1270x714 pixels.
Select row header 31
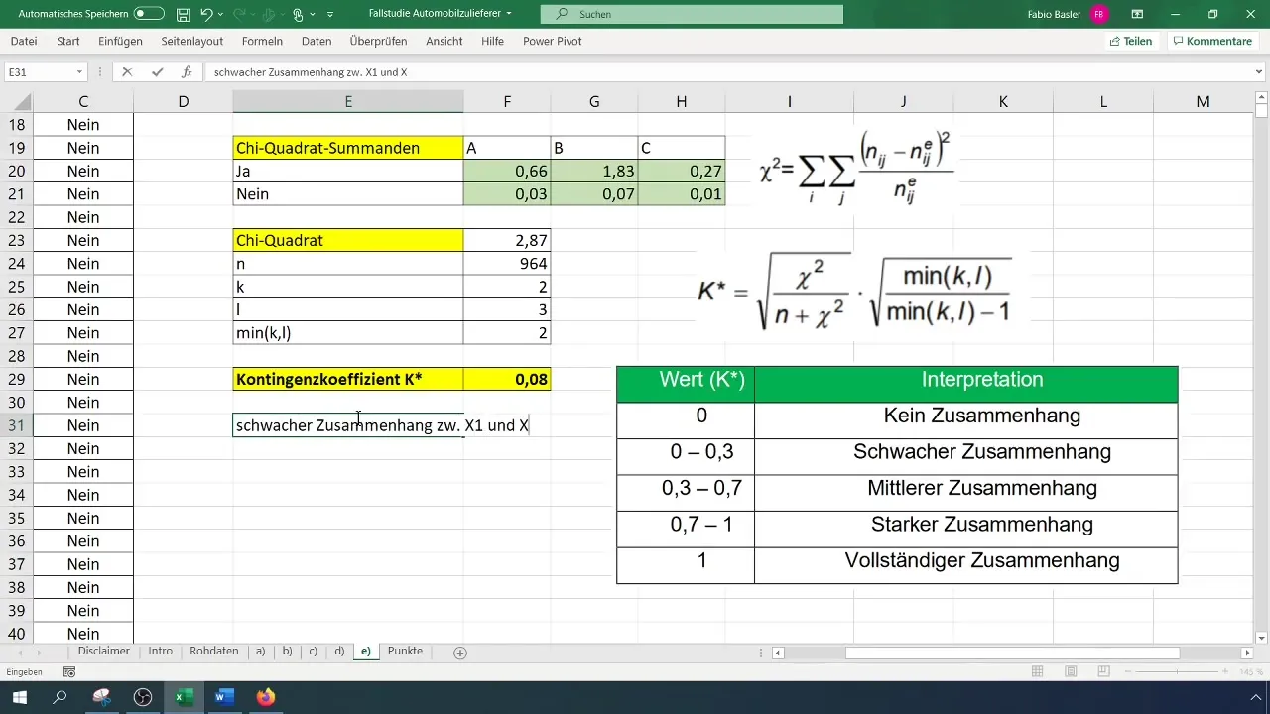[x=17, y=425]
